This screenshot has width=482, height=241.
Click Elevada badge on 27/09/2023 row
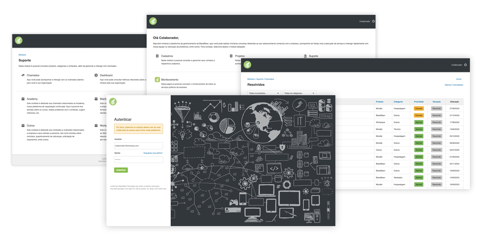(419, 108)
